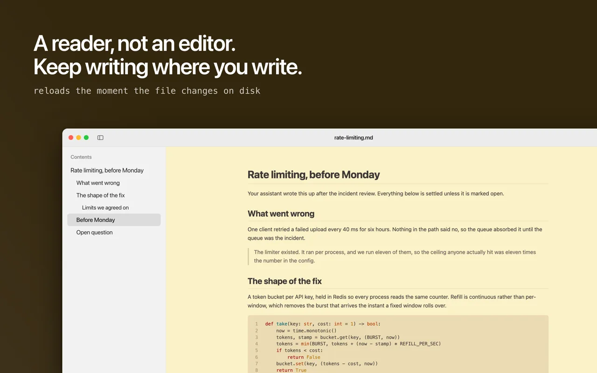The width and height of the screenshot is (597, 373).
Task: Click code line 'return True'
Action: [x=292, y=370]
